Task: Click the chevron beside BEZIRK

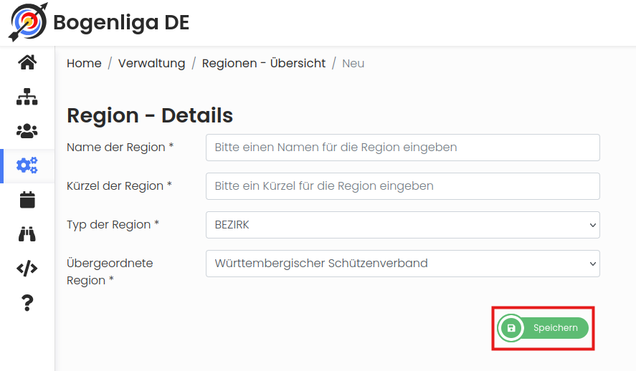Action: [x=592, y=225]
